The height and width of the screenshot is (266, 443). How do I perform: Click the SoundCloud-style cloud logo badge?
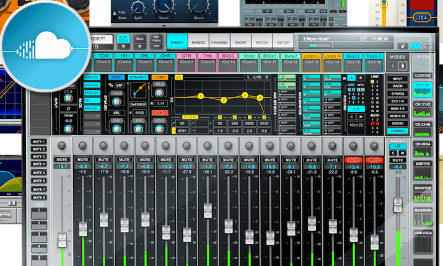pyautogui.click(x=45, y=47)
